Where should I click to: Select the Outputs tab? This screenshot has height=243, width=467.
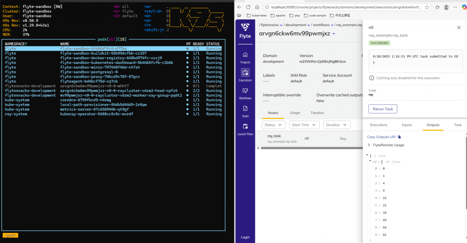click(433, 125)
